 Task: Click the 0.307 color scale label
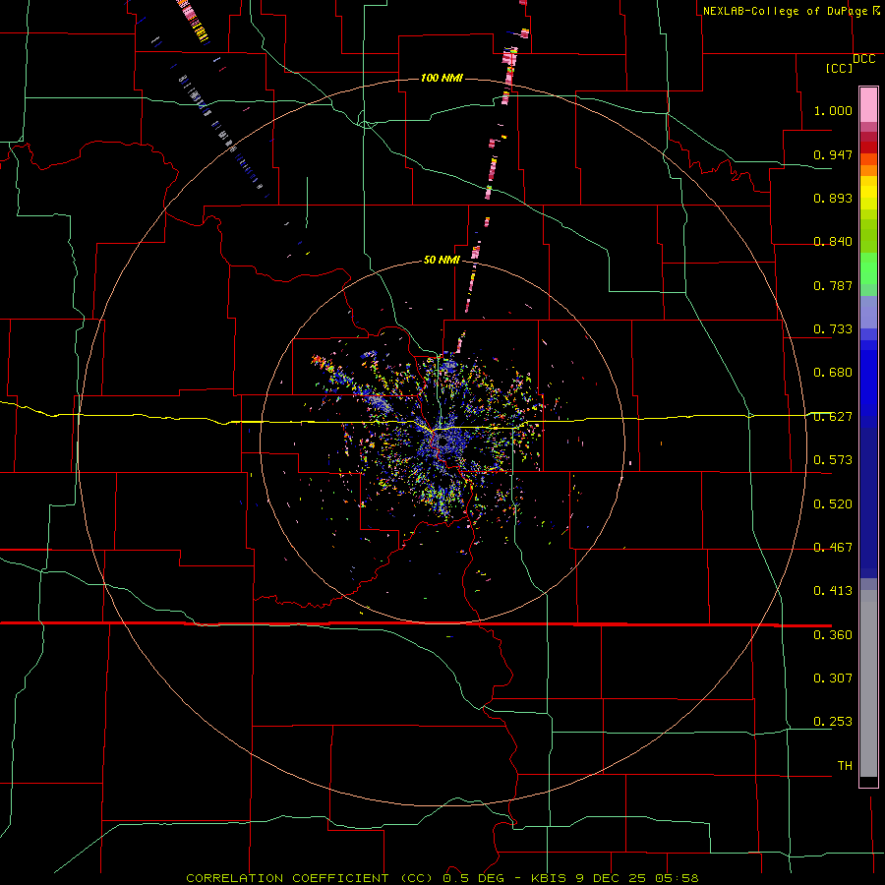833,678
